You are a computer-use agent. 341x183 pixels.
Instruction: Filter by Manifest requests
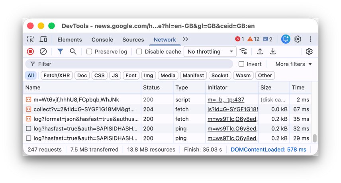click(x=193, y=75)
